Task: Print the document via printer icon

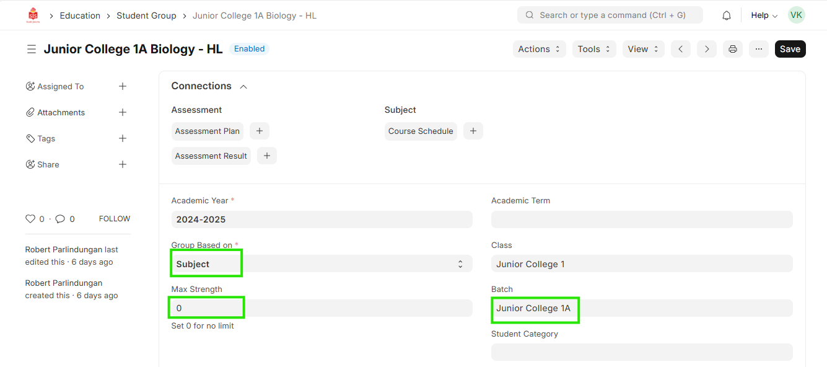Action: (733, 49)
